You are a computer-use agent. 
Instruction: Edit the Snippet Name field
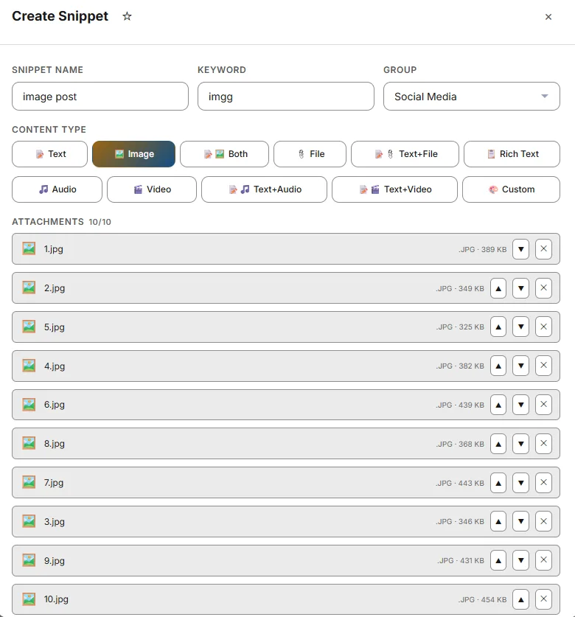(x=100, y=97)
